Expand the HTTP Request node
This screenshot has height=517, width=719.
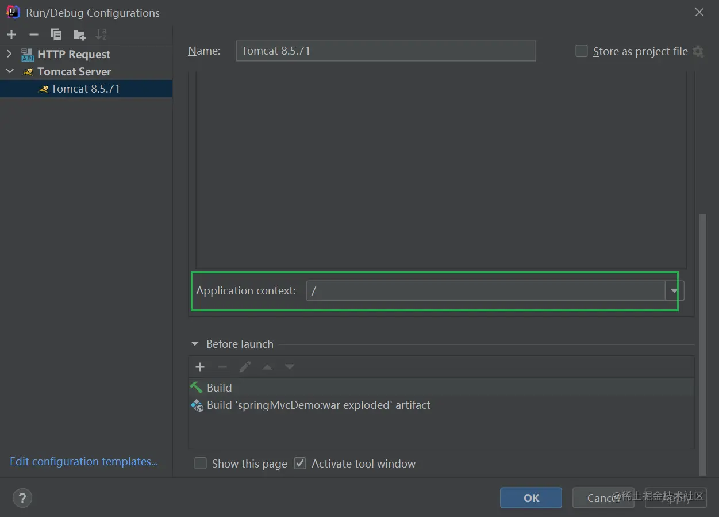coord(9,54)
